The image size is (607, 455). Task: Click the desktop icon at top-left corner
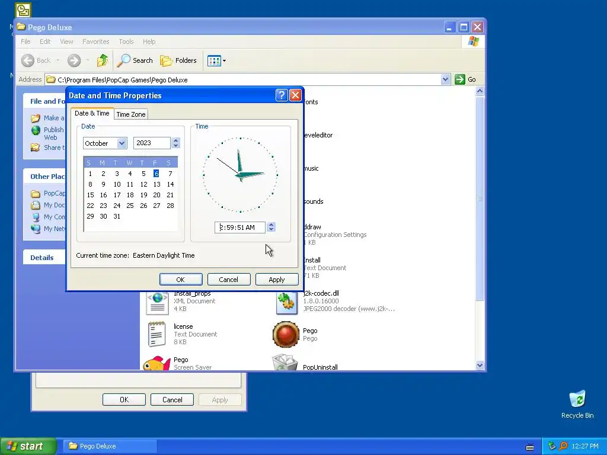23,10
